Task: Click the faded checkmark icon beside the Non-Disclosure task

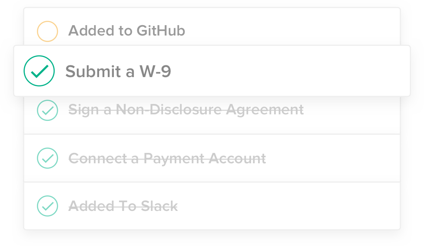Action: [47, 110]
